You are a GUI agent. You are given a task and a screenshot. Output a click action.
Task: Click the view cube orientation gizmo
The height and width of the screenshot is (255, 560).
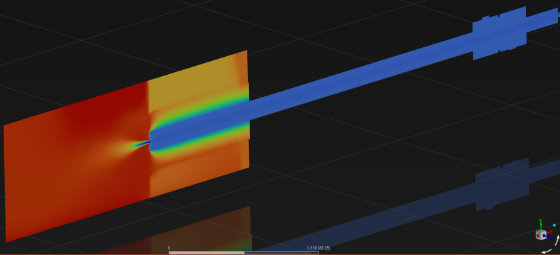click(x=541, y=235)
